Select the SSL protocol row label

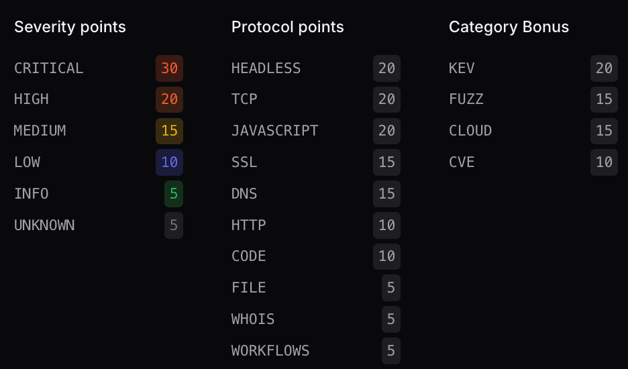(x=244, y=162)
